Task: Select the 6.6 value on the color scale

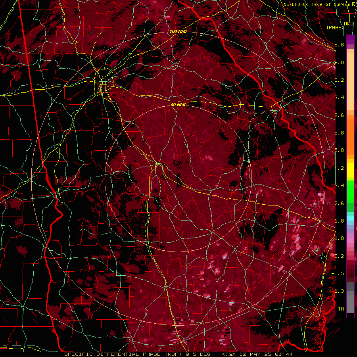Action: 339,115
